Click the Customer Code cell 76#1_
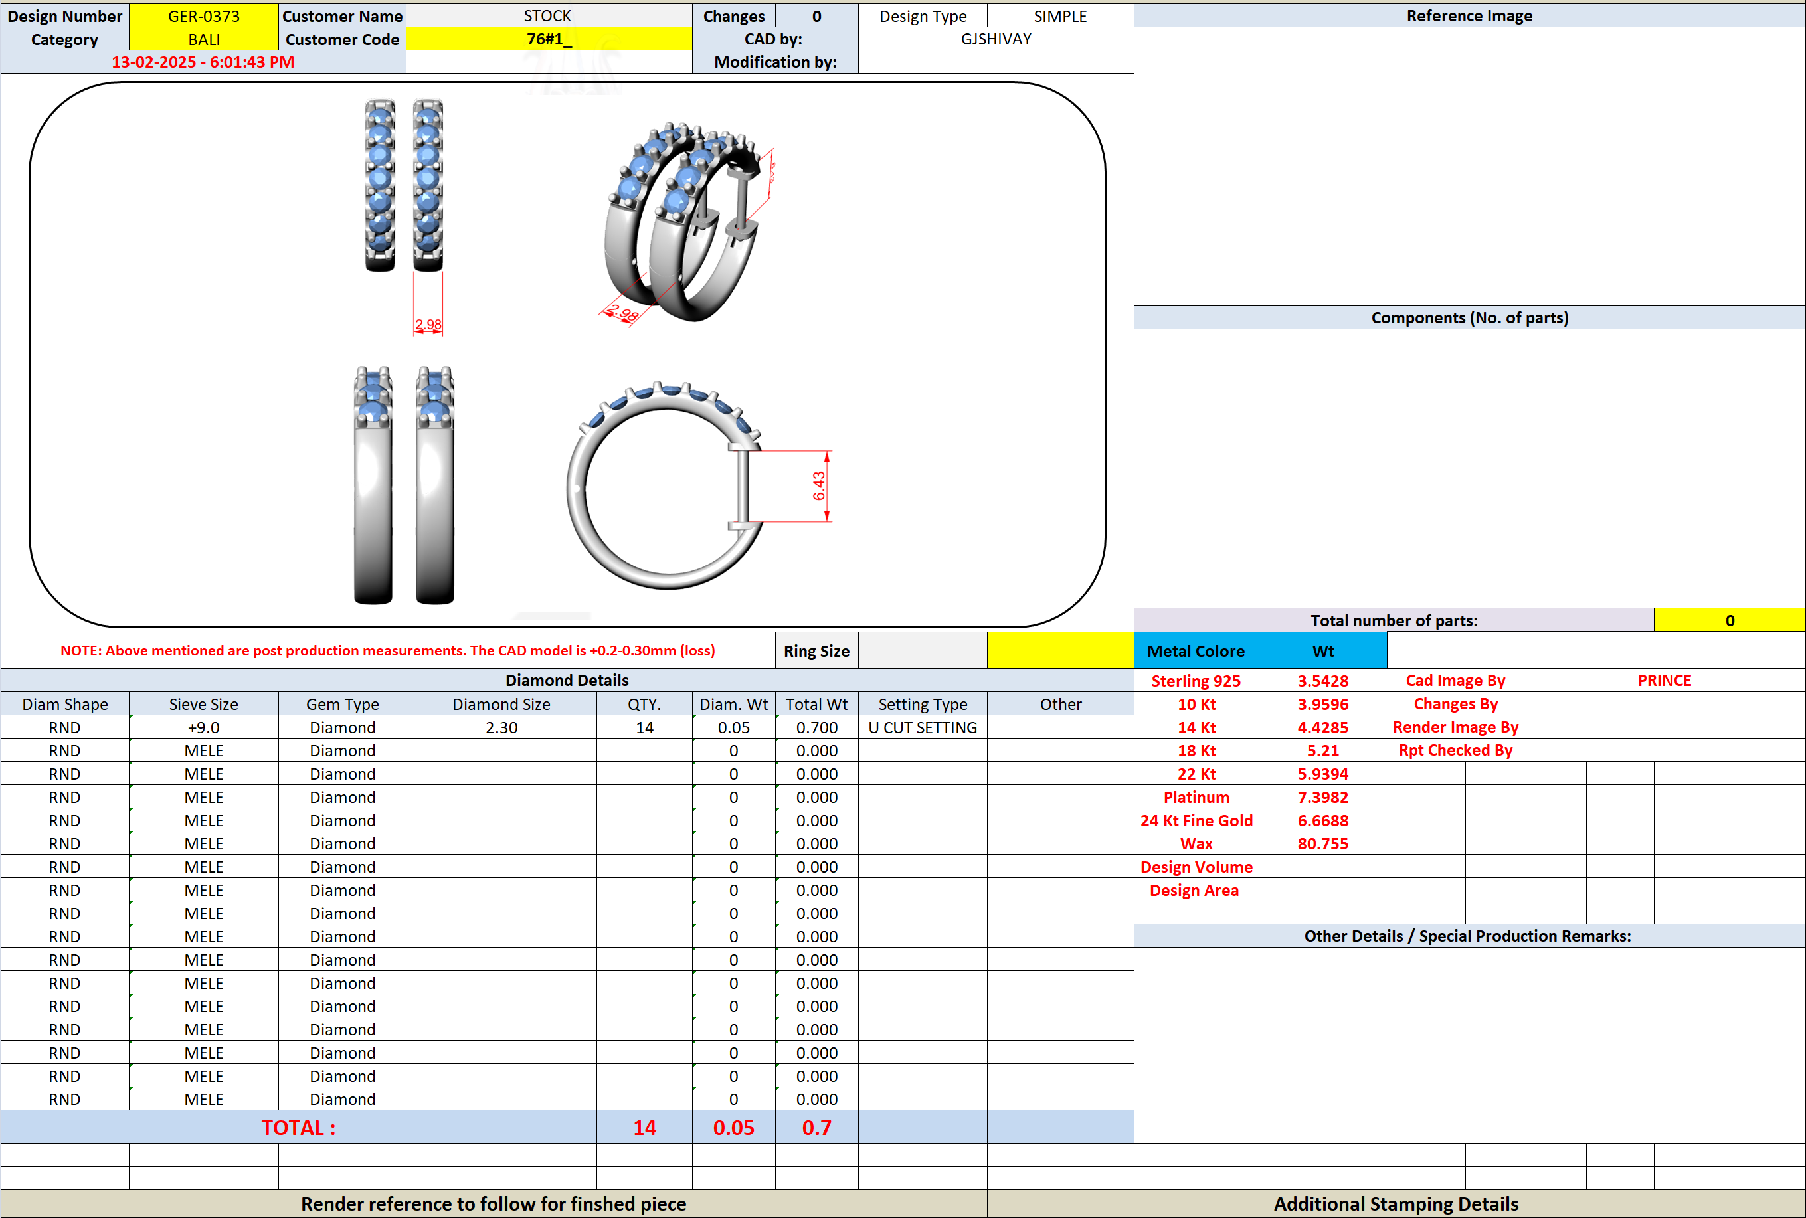Screen dimensions: 1806x1218 pyautogui.click(x=549, y=39)
